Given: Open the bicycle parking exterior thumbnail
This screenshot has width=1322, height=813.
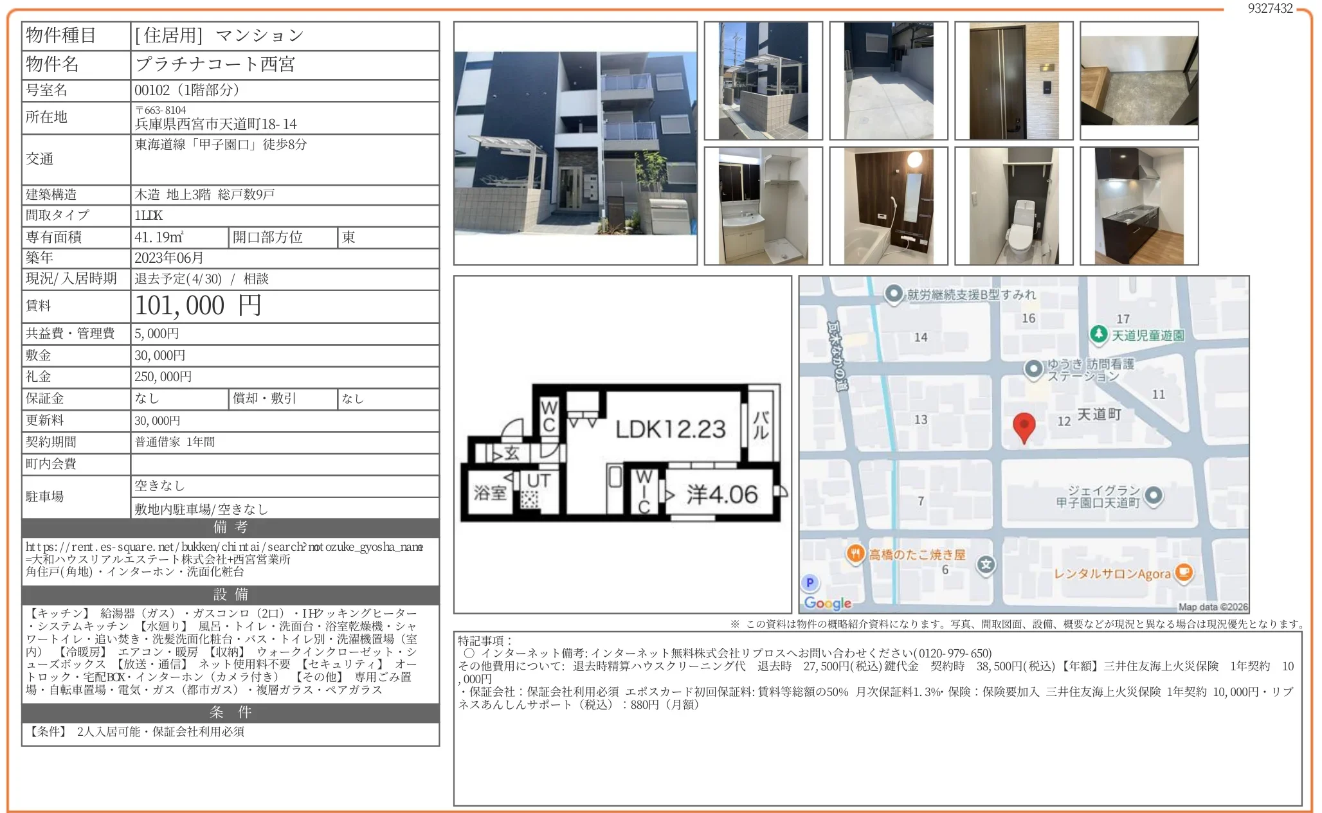Looking at the screenshot, I should 763,80.
